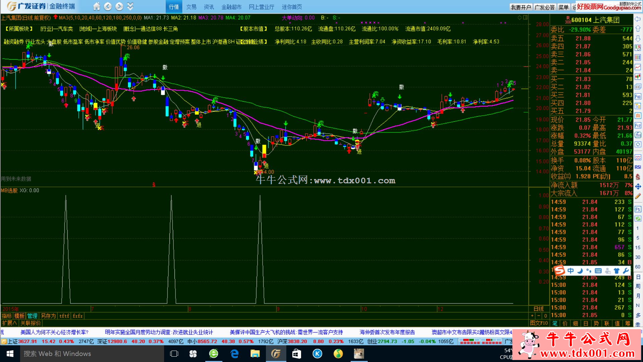Open the 菜单 menu button
The width and height of the screenshot is (643, 362).
click(564, 7)
